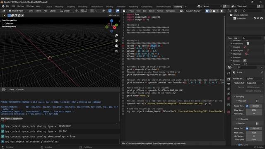Open the Add menu in viewport header
This screenshot has width=265, height=149.
(46, 11)
